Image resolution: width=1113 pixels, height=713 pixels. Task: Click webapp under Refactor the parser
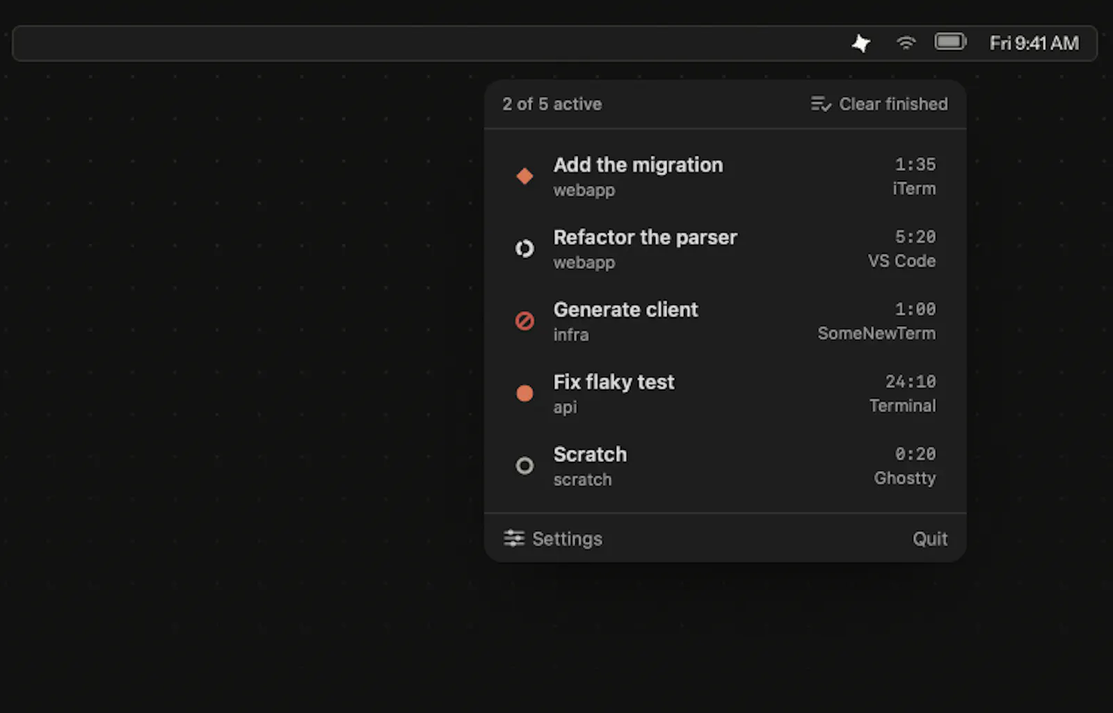[x=584, y=262]
